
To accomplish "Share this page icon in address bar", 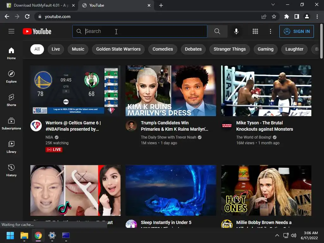I will click(264, 16).
